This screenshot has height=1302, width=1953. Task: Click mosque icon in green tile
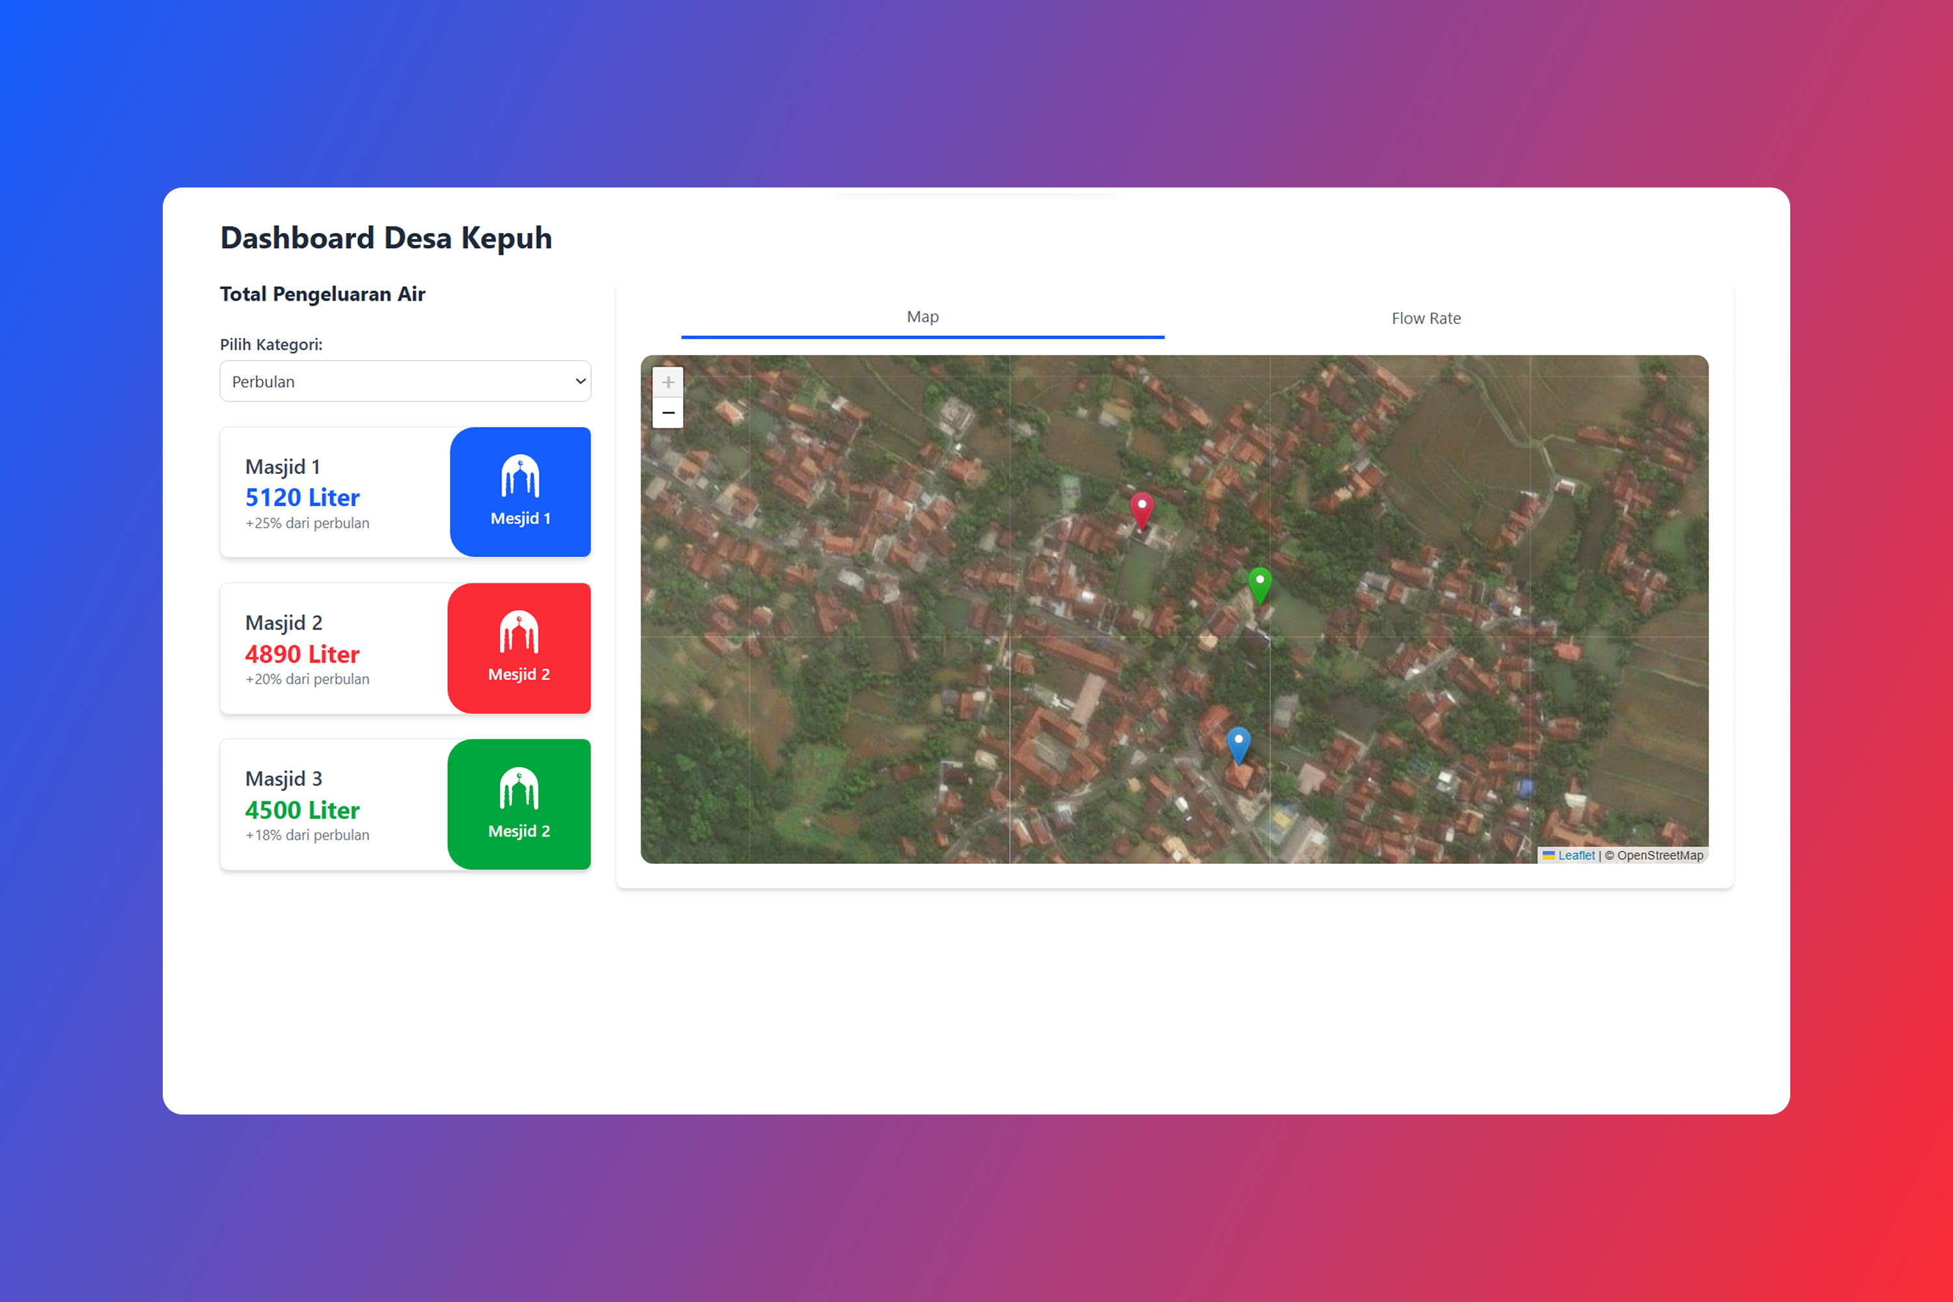(519, 789)
